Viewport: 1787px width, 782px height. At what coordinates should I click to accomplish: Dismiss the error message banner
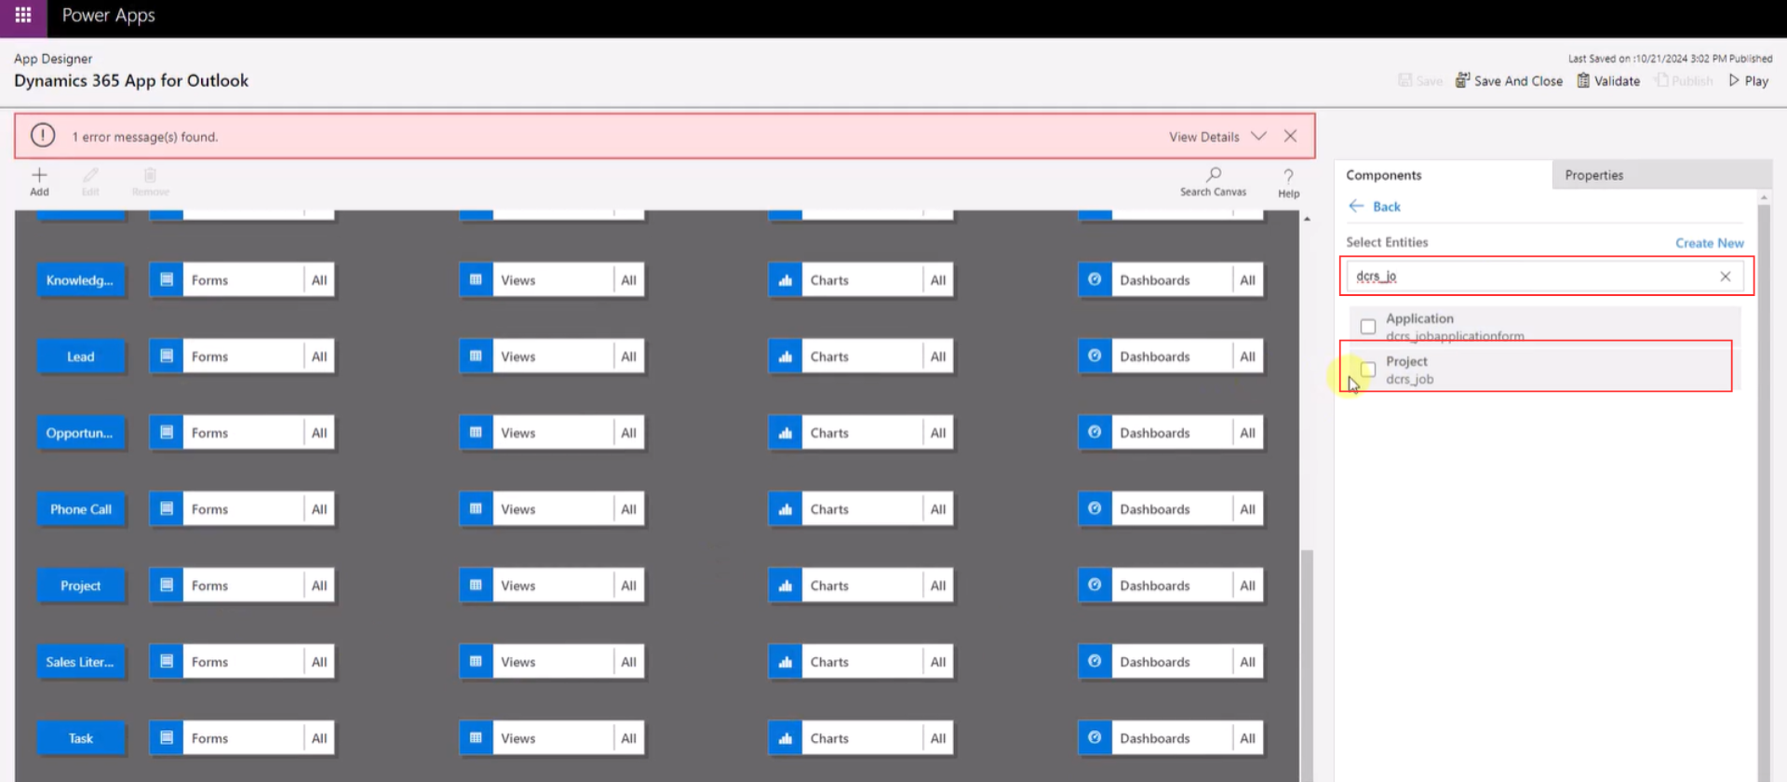[1290, 136]
